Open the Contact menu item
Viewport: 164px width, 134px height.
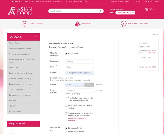tap(138, 1)
